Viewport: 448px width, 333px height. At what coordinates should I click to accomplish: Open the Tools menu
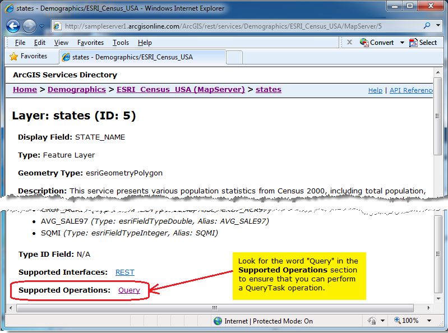121,43
